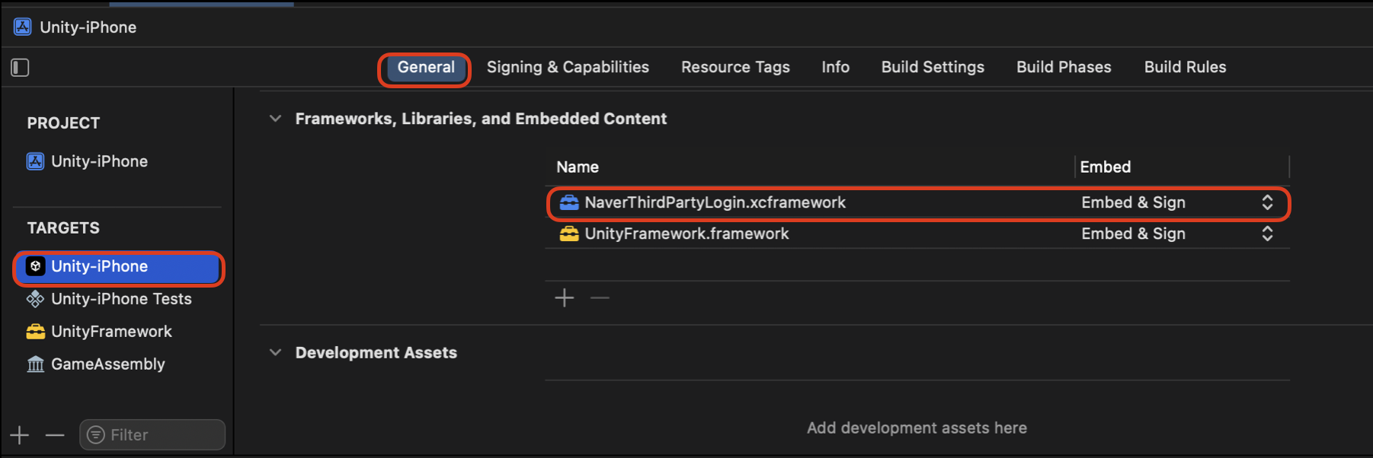Click the targets Filter input field
Viewport: 1373px width, 458px height.
click(152, 435)
